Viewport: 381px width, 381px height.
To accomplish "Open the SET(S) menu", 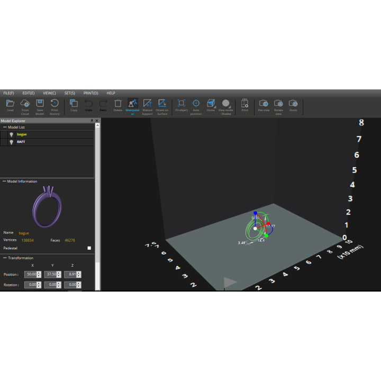I will coord(69,93).
